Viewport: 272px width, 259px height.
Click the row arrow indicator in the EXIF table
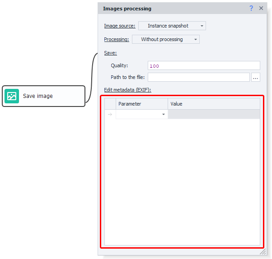(x=110, y=115)
